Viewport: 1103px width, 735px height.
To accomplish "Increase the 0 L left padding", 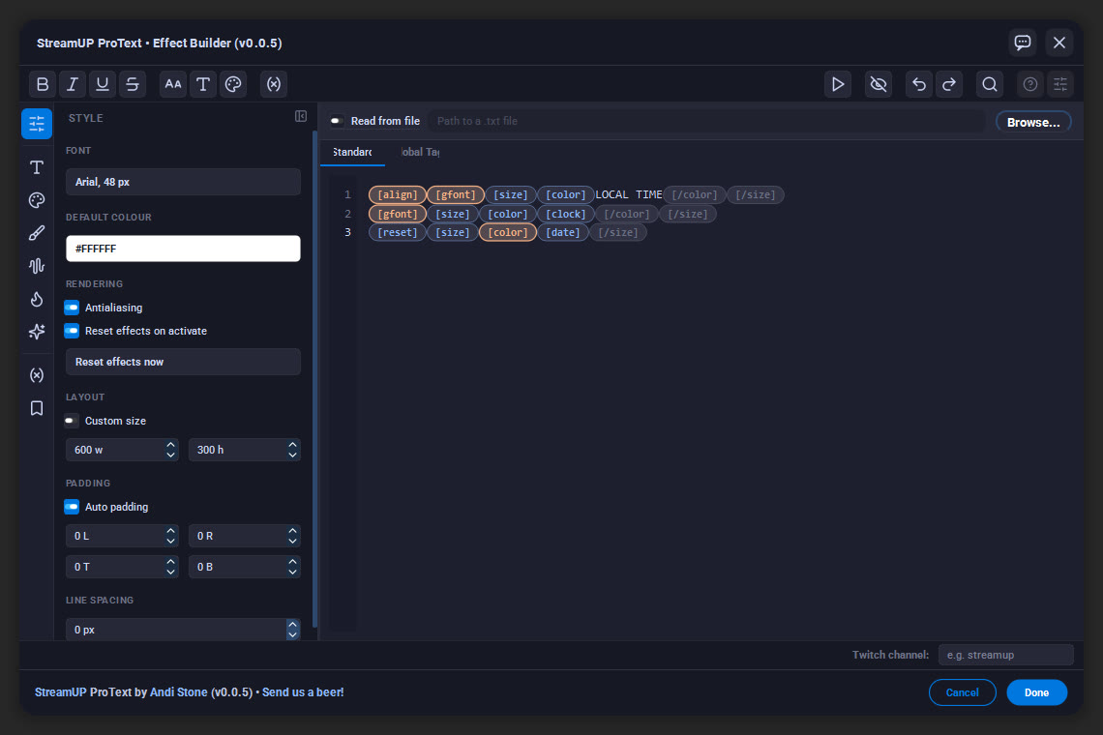I will (170, 530).
